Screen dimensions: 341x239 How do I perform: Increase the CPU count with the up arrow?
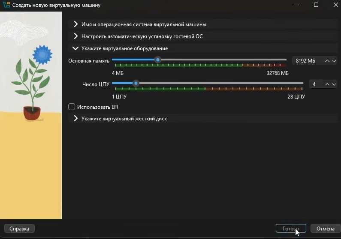point(327,84)
